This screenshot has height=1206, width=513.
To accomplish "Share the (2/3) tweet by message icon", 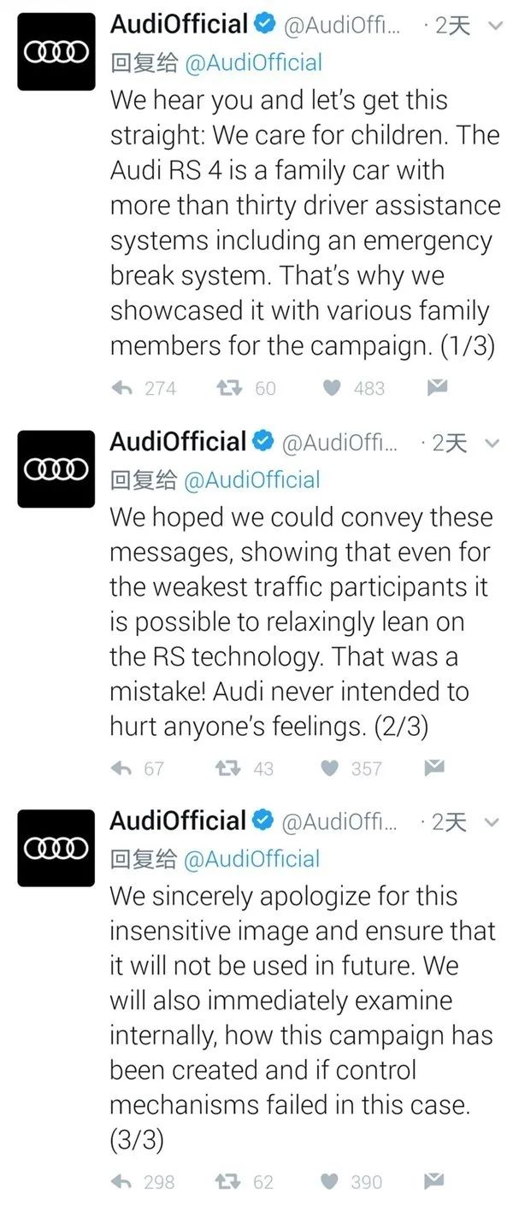I will (435, 768).
